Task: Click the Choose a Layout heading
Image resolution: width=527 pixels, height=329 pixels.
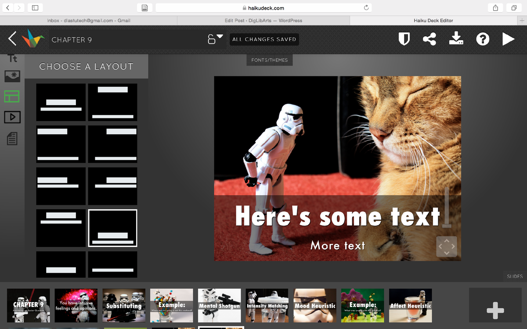Action: point(86,67)
